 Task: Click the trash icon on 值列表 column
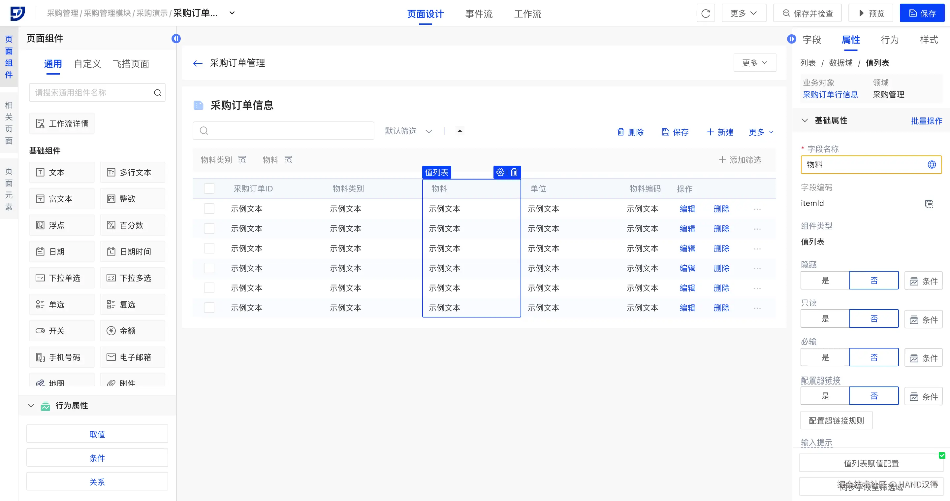coord(515,172)
